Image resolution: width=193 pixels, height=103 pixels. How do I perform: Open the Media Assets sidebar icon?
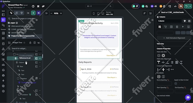tap(3, 54)
